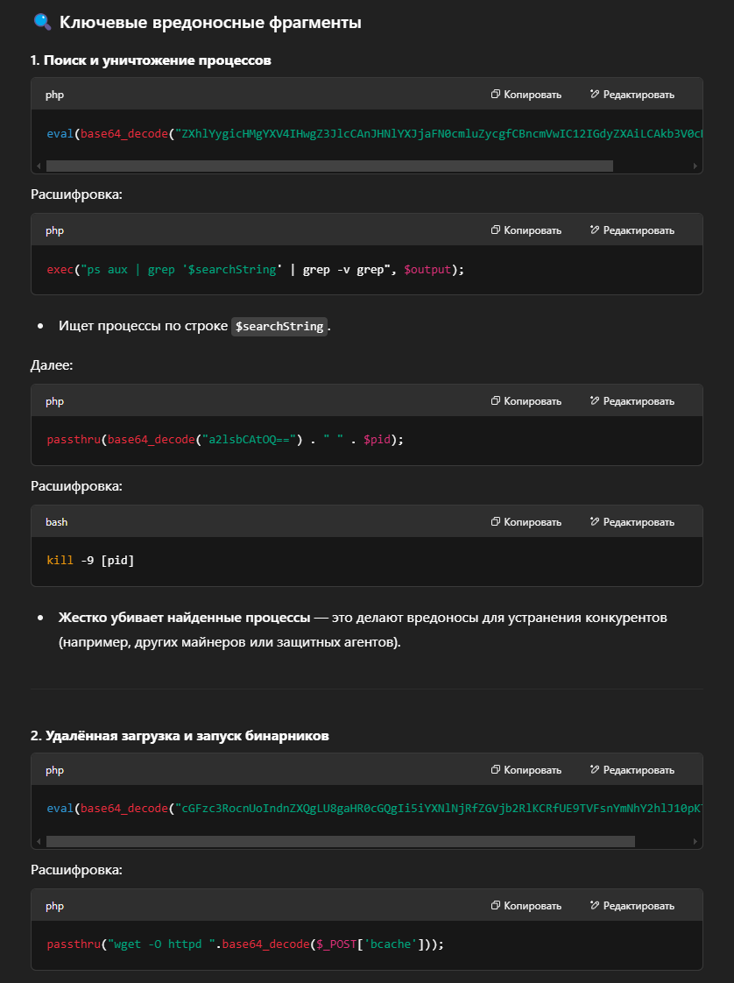Copy the first eval base64_decode code block
The width and height of the screenshot is (734, 983).
click(526, 95)
